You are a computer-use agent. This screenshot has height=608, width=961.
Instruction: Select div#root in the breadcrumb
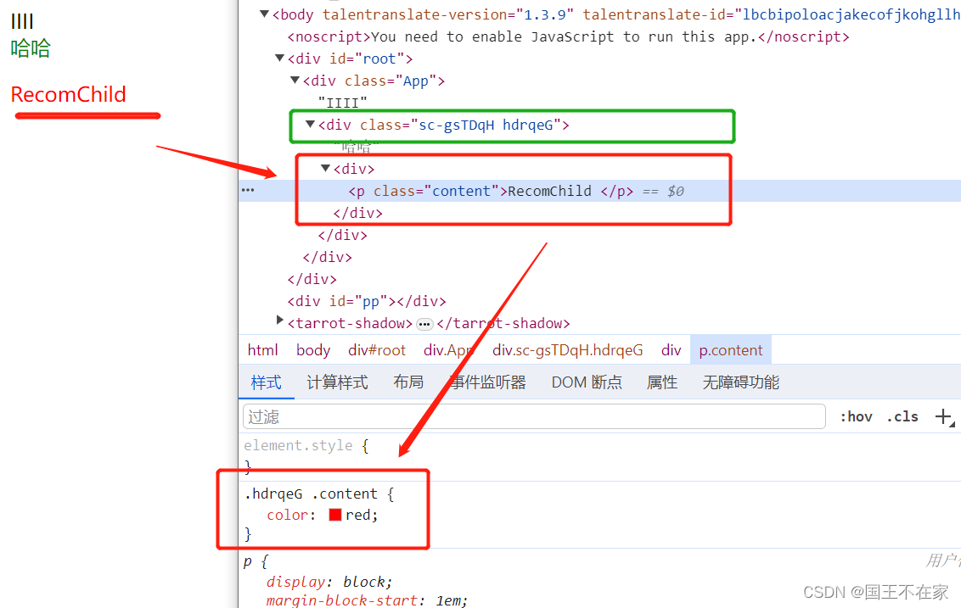377,350
